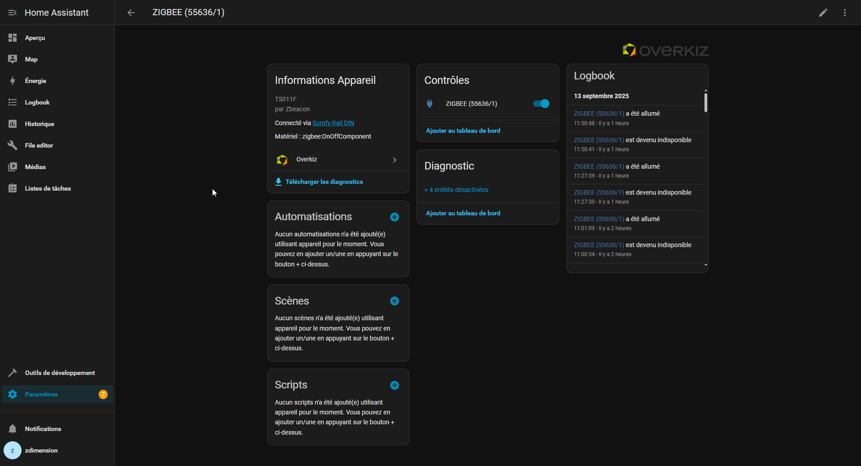Open first ZIGBEE (55636/1) logbook entry link
The height and width of the screenshot is (466, 861).
pos(599,113)
